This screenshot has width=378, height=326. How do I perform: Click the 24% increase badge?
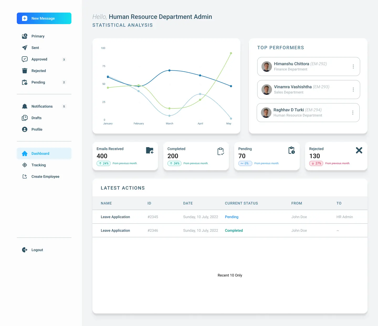[x=103, y=163]
